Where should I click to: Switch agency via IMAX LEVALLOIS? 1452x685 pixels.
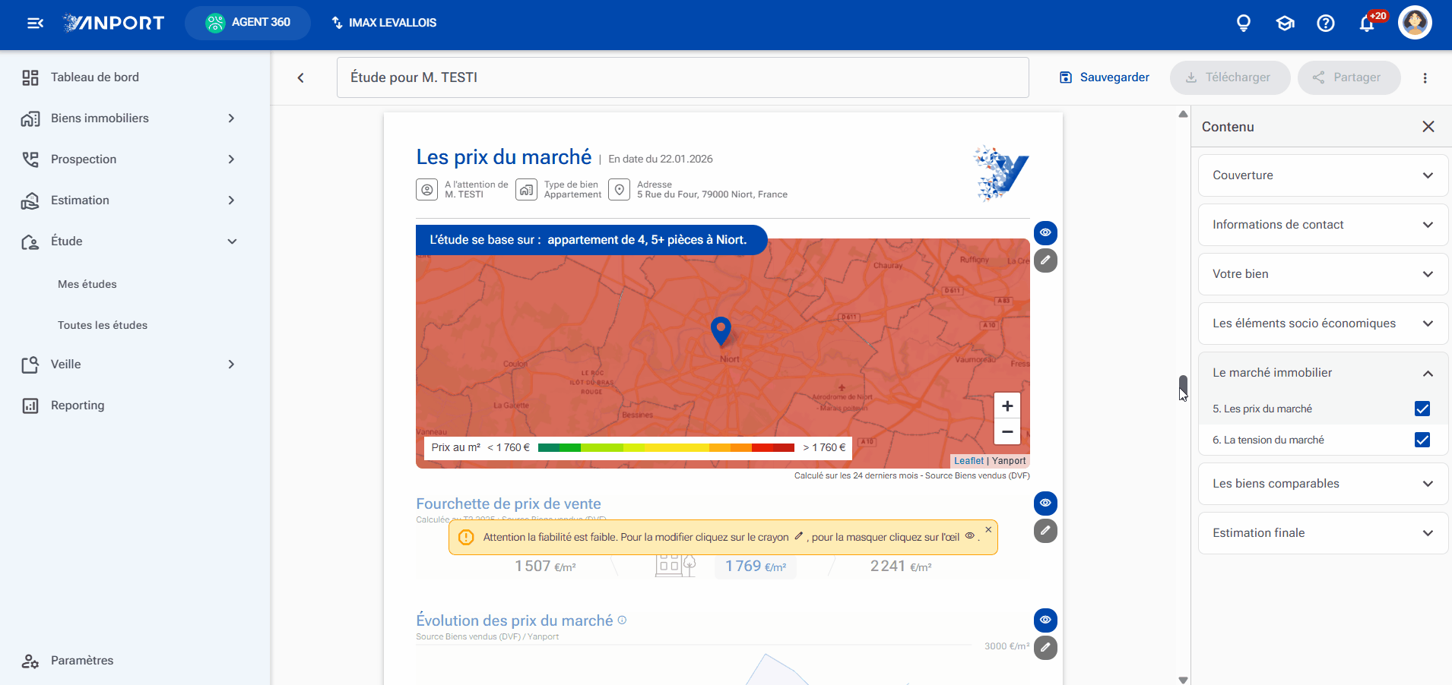[384, 23]
